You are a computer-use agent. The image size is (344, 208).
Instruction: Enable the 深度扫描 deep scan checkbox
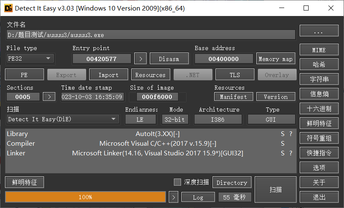pyautogui.click(x=177, y=182)
